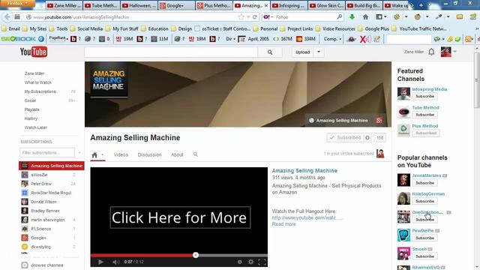Subscribe to Smosh

[425, 256]
